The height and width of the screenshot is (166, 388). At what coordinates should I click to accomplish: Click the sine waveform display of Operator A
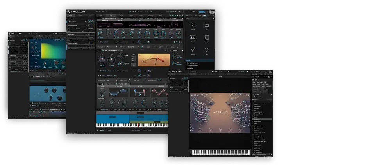point(118,92)
